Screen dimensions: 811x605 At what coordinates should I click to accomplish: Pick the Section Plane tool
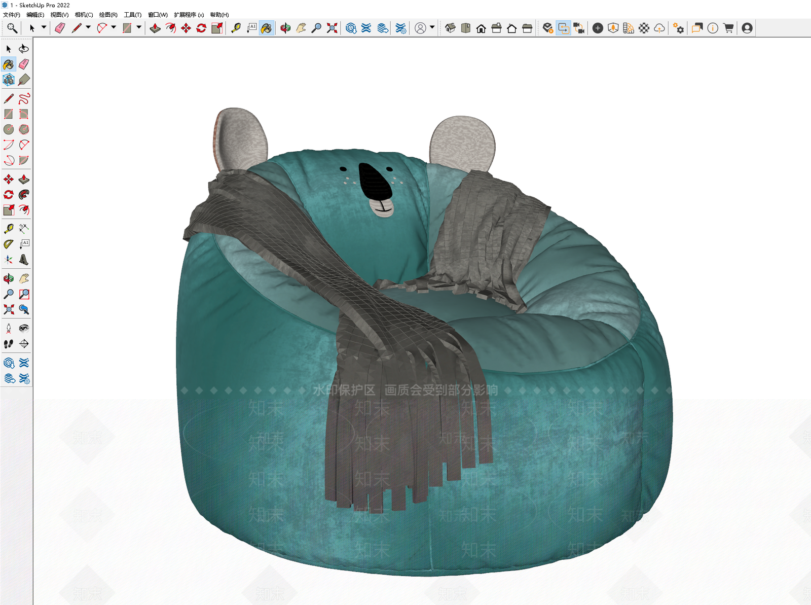pyautogui.click(x=24, y=343)
